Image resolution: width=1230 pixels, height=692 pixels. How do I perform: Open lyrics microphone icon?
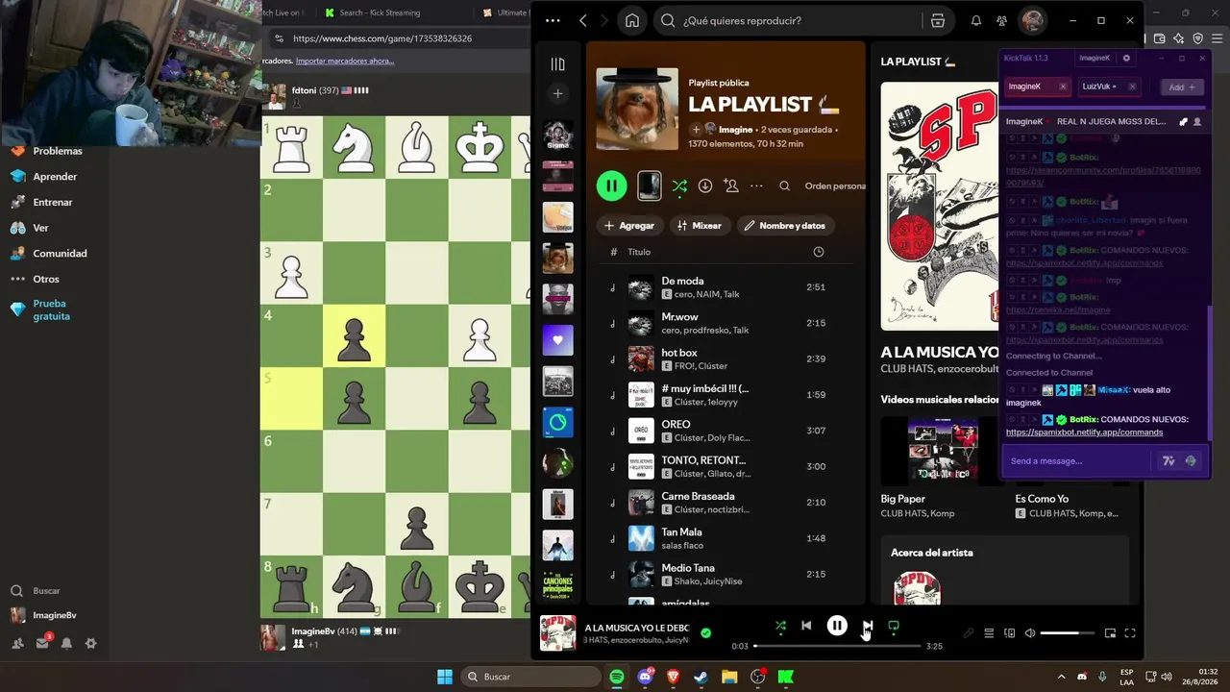click(969, 633)
